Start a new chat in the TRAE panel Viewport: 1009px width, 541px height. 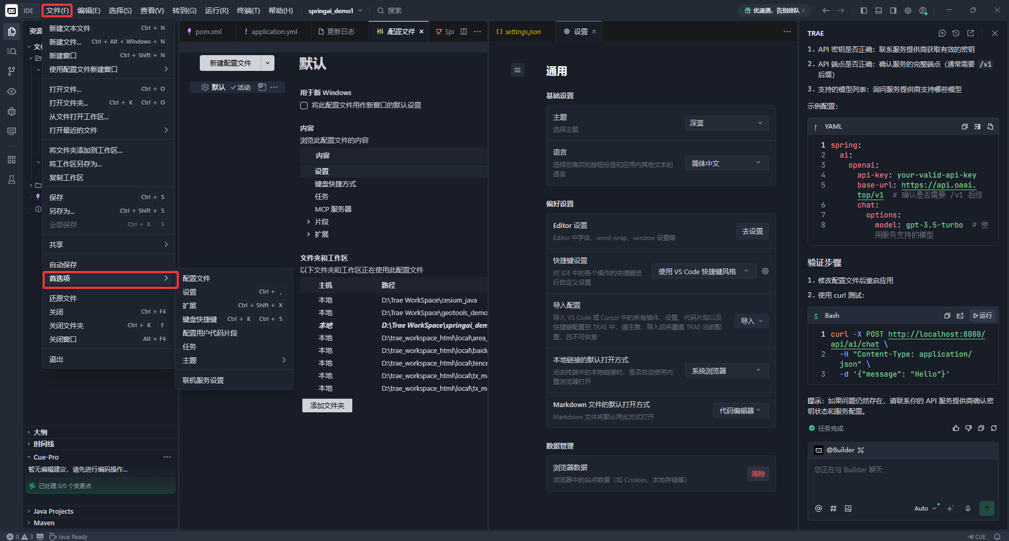[x=942, y=33]
